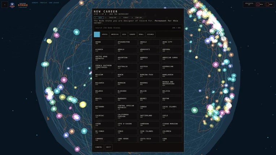Select Burkina Faso node state

(149, 75)
